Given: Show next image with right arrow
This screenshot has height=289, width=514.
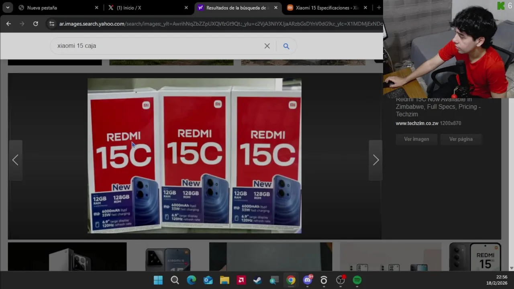Looking at the screenshot, I should click(x=375, y=160).
